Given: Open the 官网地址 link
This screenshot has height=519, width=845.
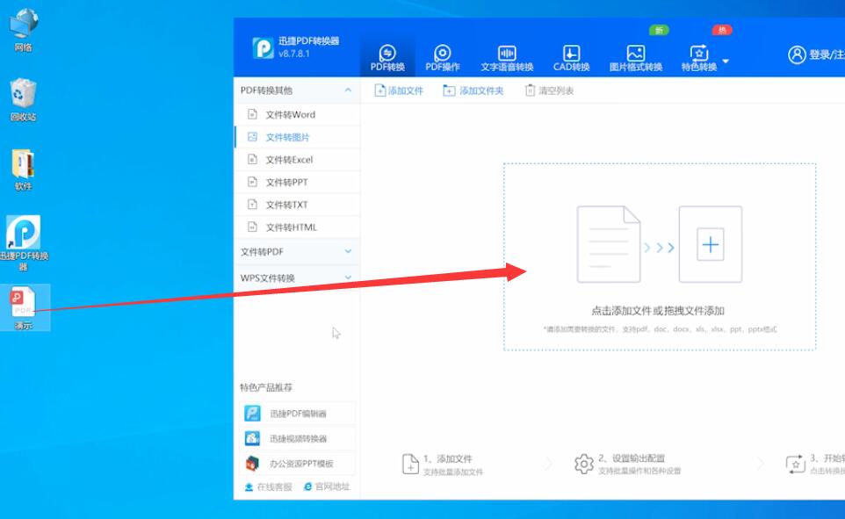Looking at the screenshot, I should pyautogui.click(x=327, y=487).
